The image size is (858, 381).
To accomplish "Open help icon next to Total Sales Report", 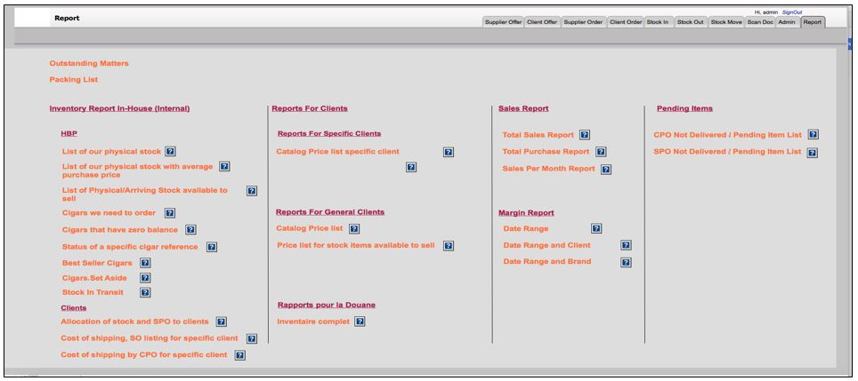I will pyautogui.click(x=585, y=135).
